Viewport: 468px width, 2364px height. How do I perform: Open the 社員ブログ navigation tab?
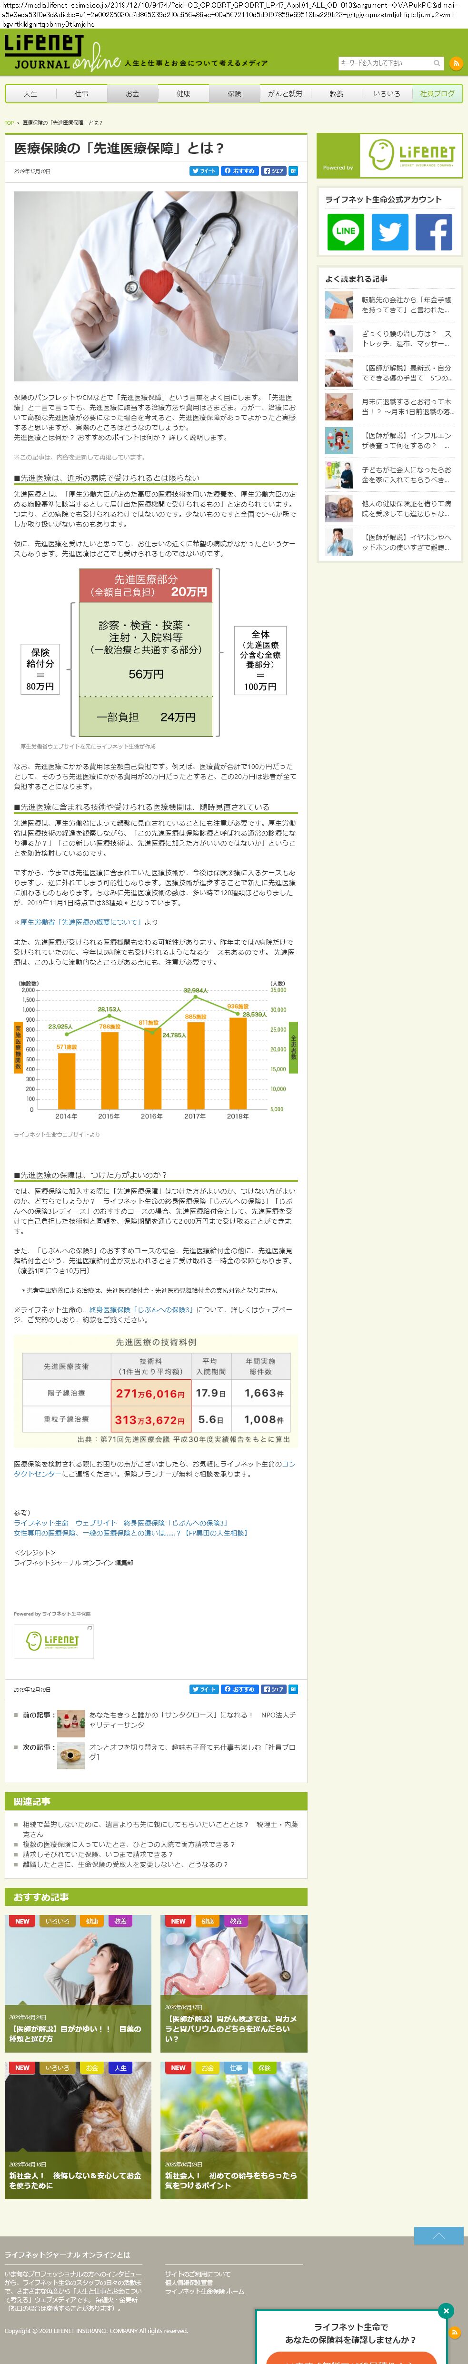point(437,94)
